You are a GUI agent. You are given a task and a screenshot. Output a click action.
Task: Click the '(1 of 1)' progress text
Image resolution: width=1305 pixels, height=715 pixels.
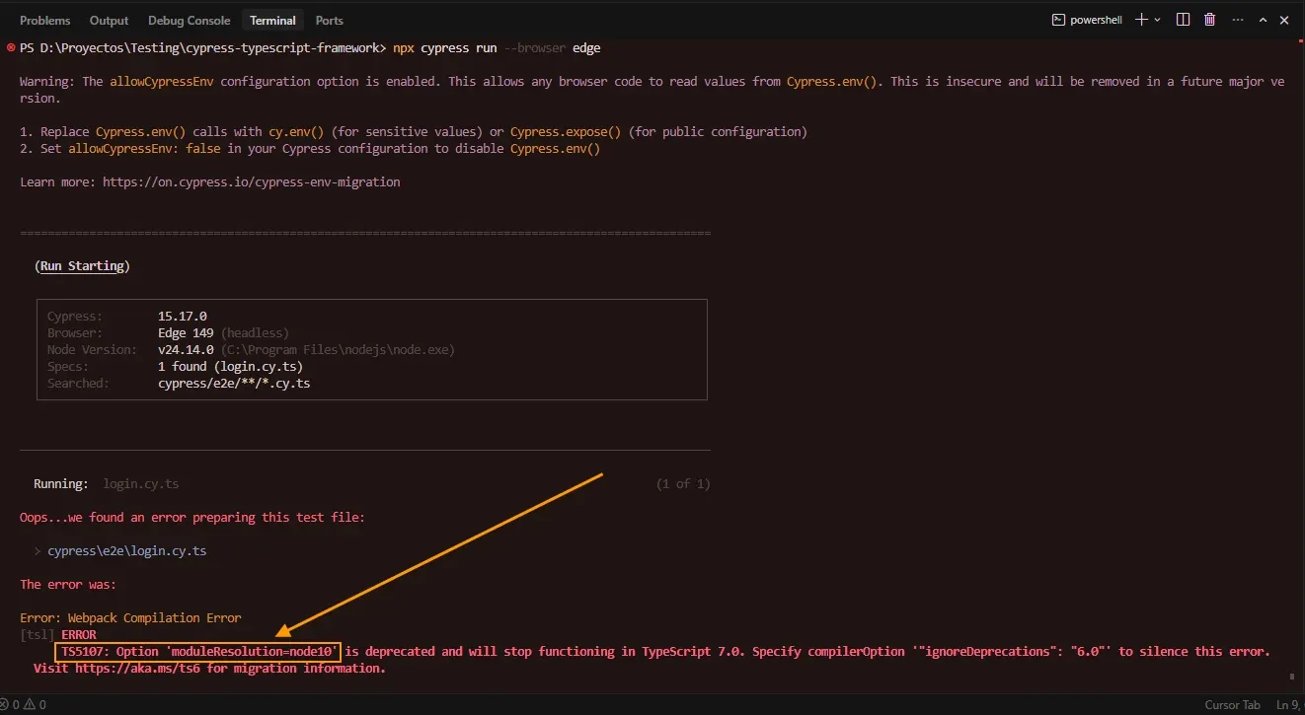[x=683, y=484]
